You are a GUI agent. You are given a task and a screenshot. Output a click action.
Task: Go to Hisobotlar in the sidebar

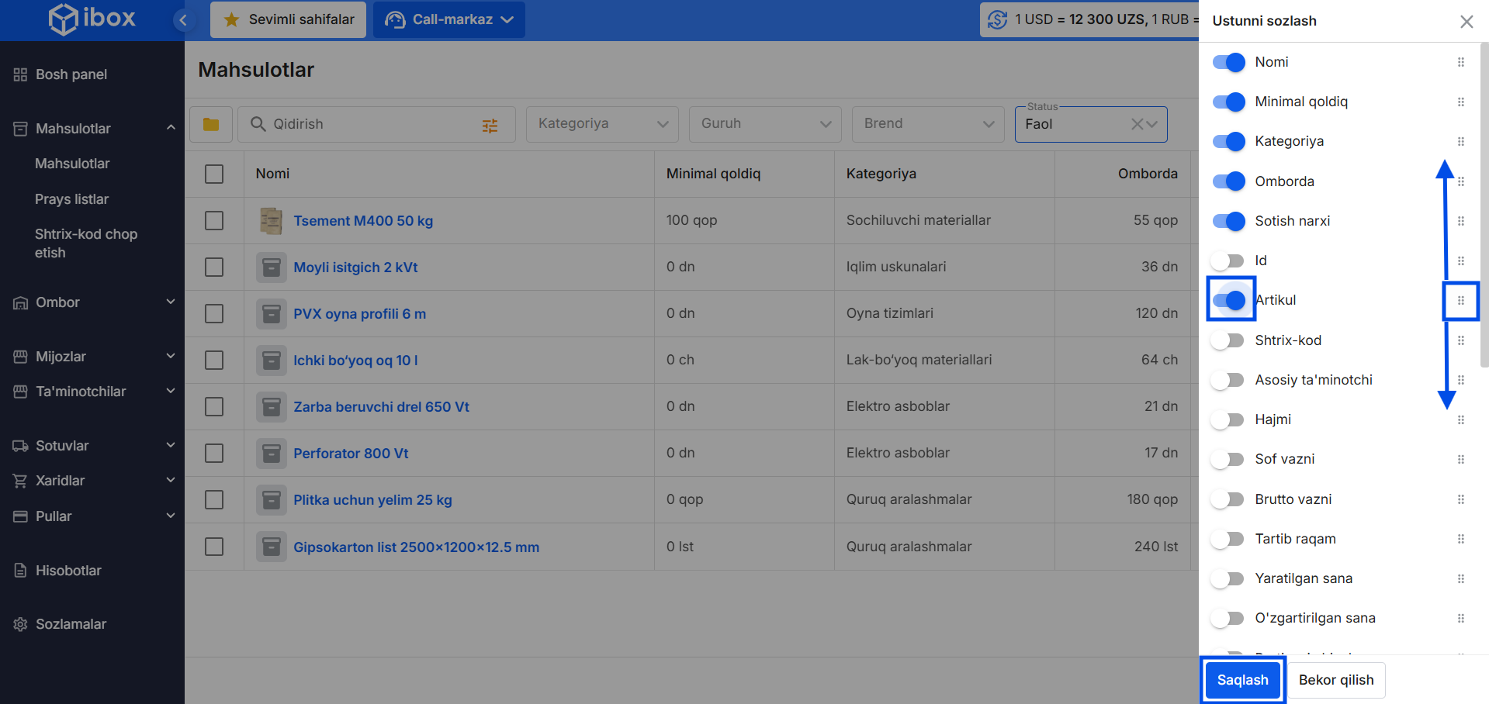pos(68,571)
